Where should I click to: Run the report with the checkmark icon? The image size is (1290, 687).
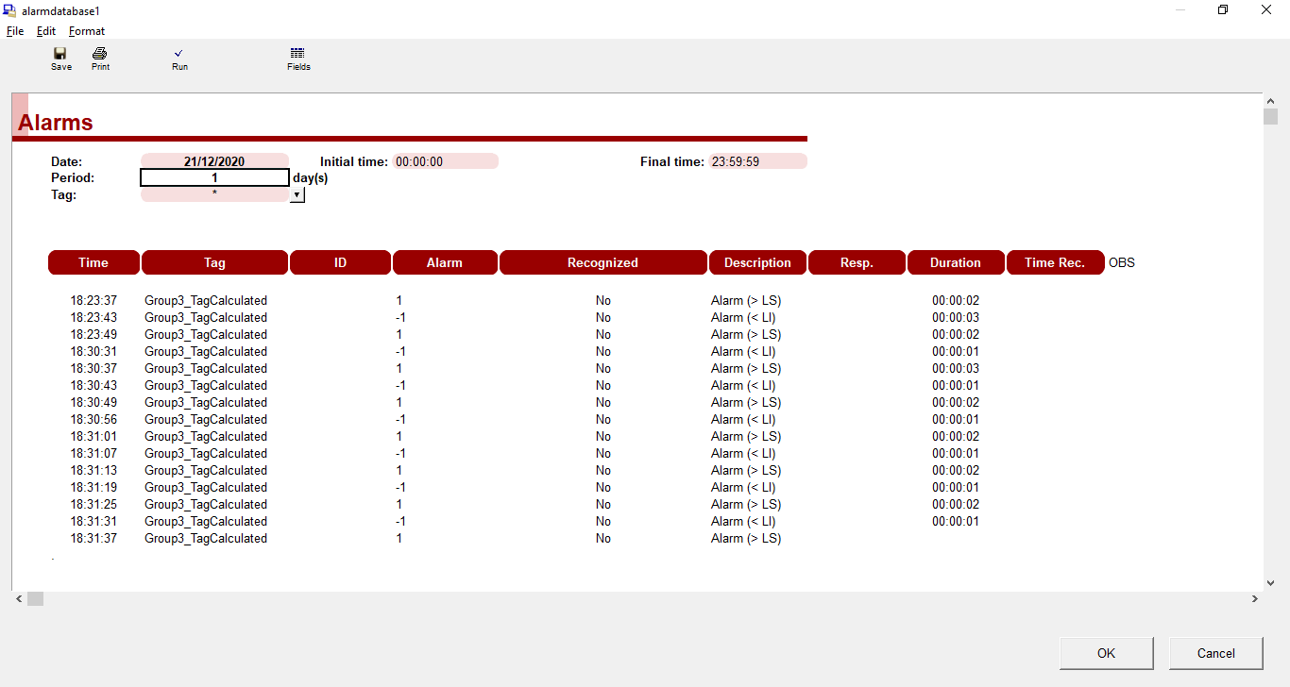[x=179, y=59]
